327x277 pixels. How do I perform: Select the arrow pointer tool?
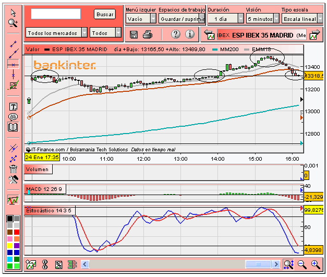pos(13,13)
